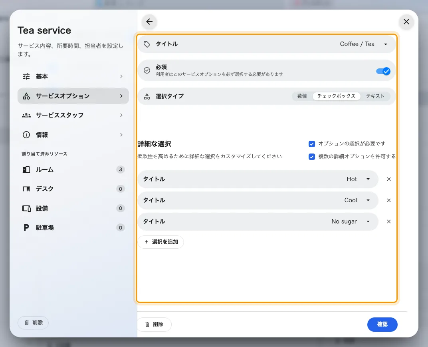Open the 基本 menu item
The height and width of the screenshot is (347, 428).
[73, 76]
